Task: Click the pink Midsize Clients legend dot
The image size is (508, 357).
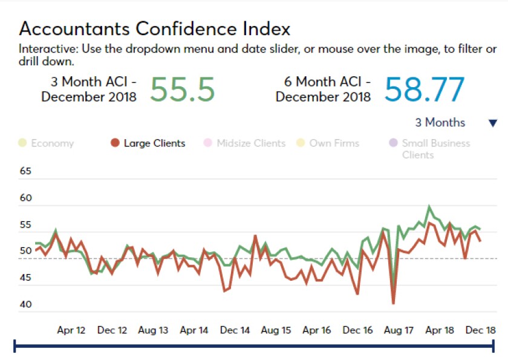Action: [x=207, y=143]
